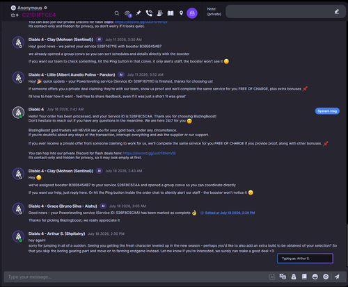Open the Anonymous user profile link

tap(30, 8)
